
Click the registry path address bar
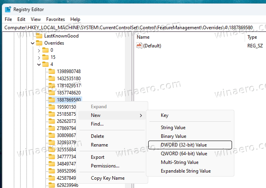tap(134, 28)
